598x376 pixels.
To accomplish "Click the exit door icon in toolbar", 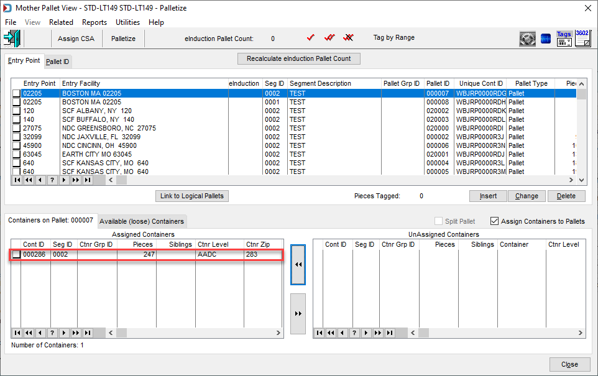I will click(12, 39).
